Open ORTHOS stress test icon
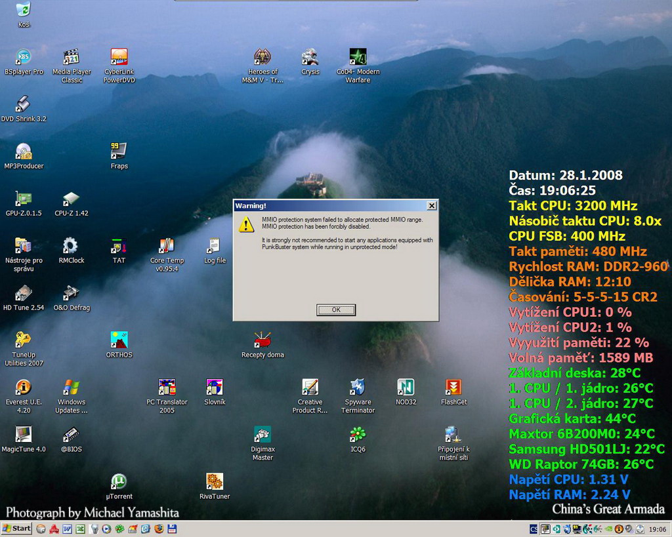 click(x=119, y=340)
